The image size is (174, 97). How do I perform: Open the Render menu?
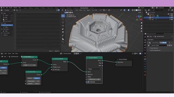11,8
